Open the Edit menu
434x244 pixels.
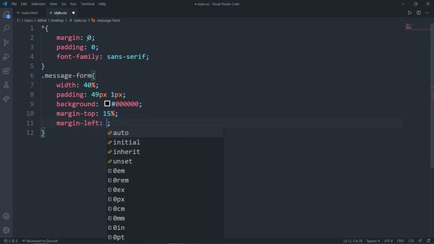click(24, 4)
